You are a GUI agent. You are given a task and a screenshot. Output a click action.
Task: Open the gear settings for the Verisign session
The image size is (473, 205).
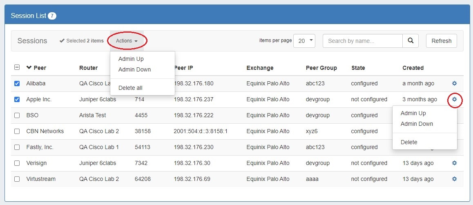pos(454,163)
